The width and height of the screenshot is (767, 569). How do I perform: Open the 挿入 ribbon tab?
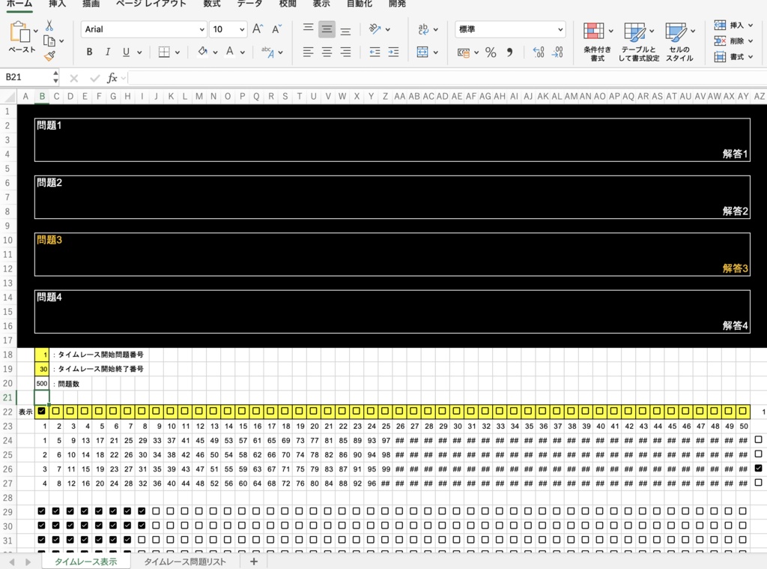coord(57,4)
